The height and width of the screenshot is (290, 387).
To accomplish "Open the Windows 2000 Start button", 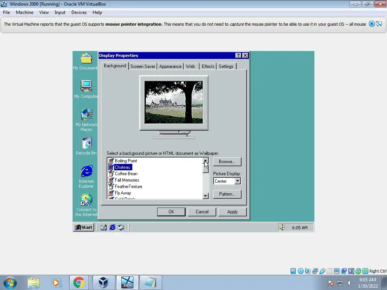I will (84, 227).
